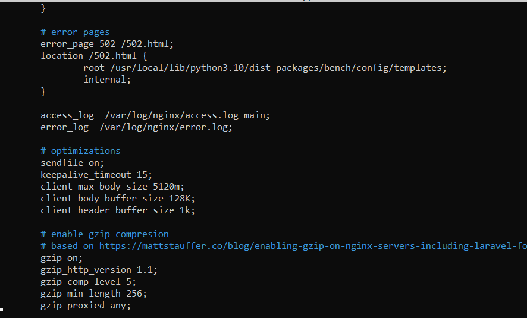Click the 'gzip_min_length 256;' line
The width and height of the screenshot is (527, 318).
[93, 294]
